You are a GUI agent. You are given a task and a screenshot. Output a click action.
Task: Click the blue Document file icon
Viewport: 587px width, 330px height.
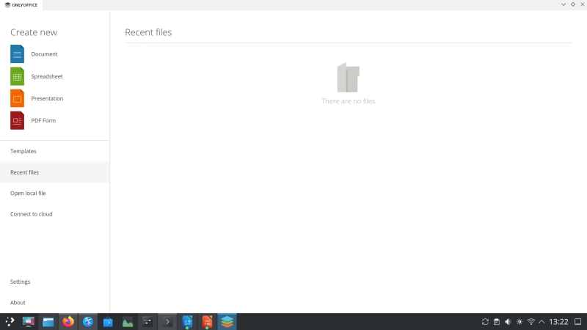tap(17, 54)
